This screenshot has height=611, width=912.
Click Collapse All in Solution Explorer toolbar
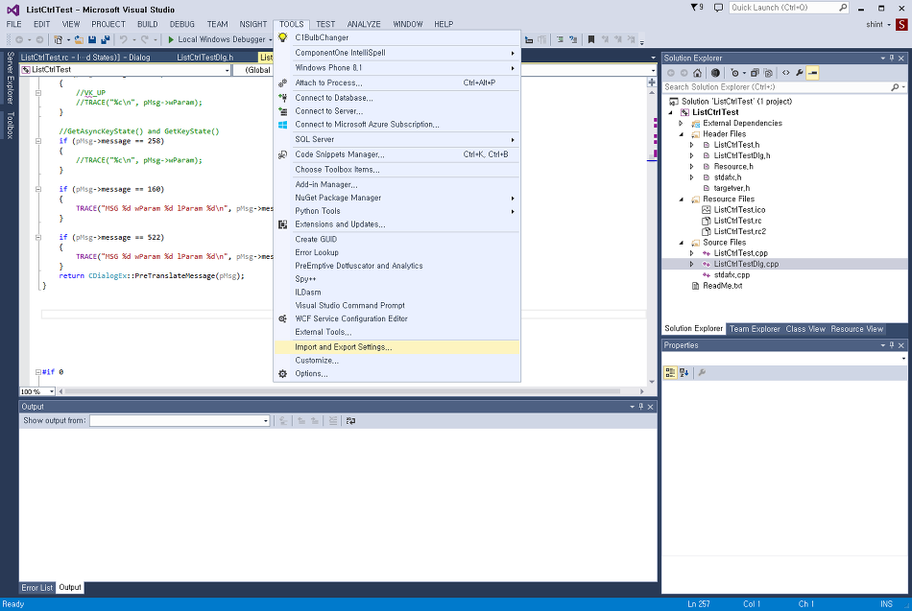click(x=756, y=73)
